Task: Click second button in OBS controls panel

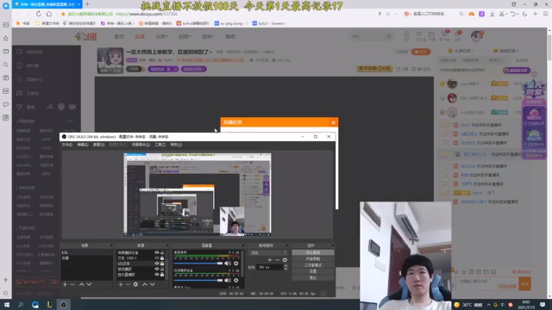Action: 312,258
